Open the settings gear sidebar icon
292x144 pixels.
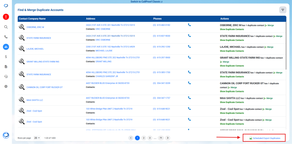pyautogui.click(x=6, y=86)
